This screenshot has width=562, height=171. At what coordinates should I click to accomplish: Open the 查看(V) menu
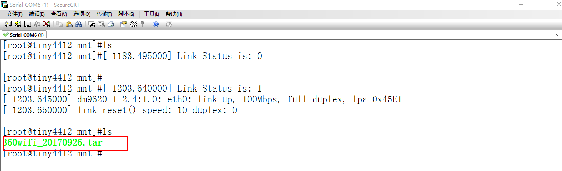click(x=59, y=14)
